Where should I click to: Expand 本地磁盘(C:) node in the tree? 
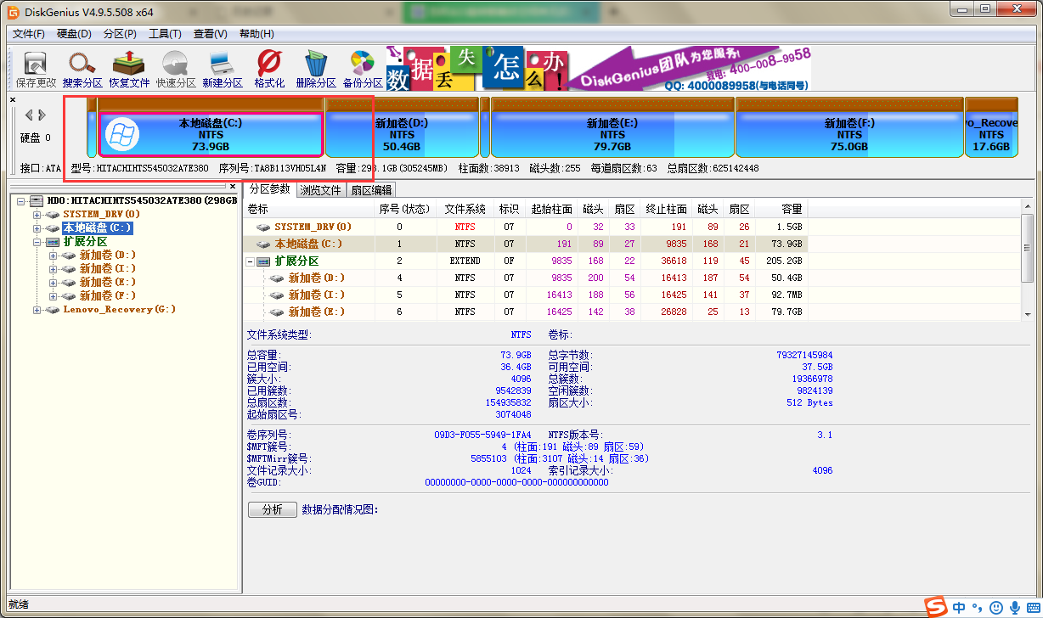(x=37, y=228)
